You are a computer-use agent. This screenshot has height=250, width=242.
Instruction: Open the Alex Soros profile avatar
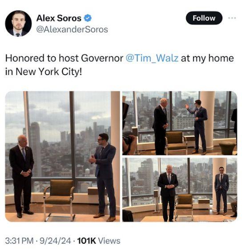point(18,24)
